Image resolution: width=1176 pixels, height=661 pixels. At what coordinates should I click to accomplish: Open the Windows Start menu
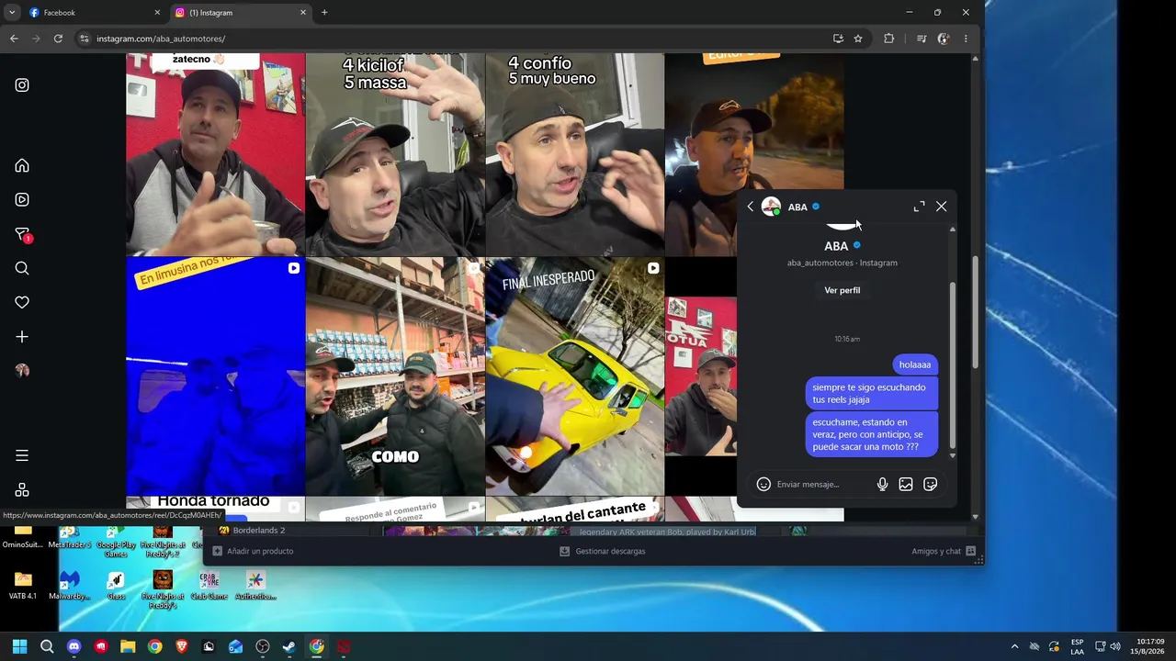[19, 646]
